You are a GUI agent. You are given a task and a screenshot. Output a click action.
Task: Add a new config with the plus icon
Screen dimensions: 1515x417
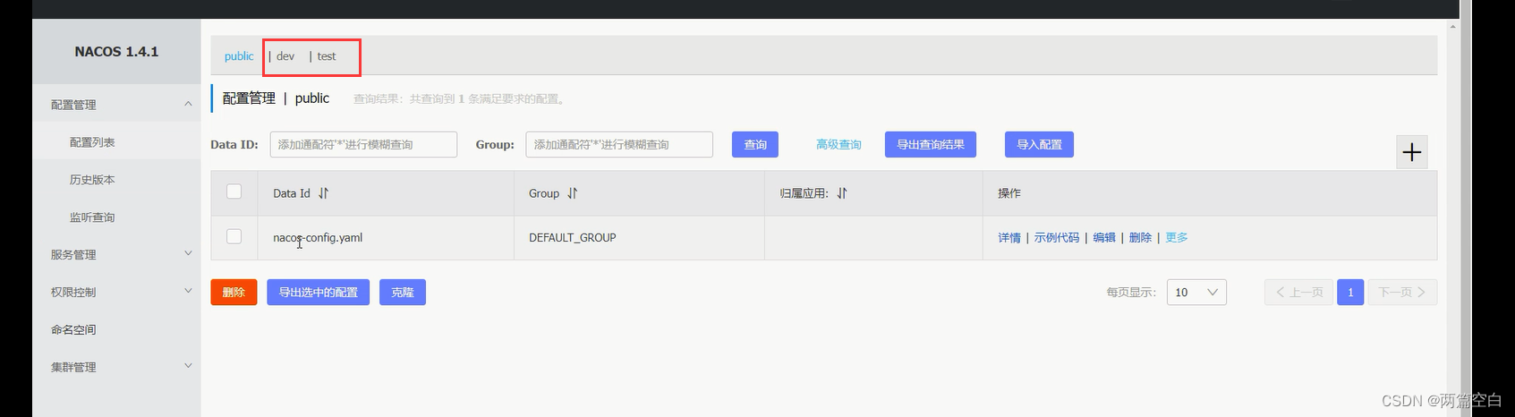pyautogui.click(x=1411, y=152)
